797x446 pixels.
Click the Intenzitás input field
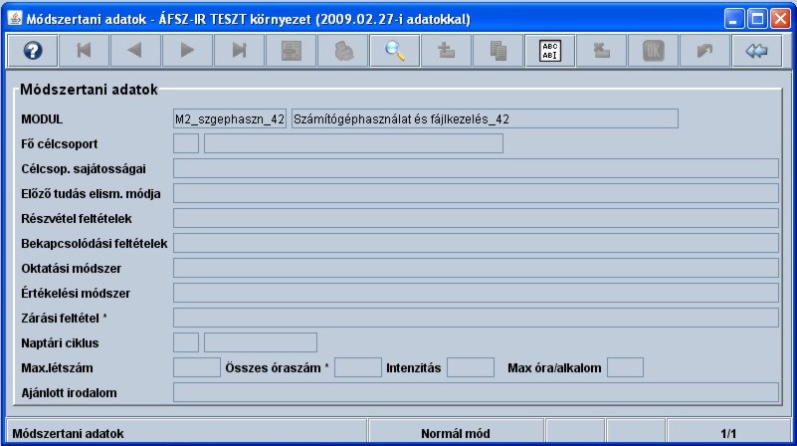tap(470, 367)
